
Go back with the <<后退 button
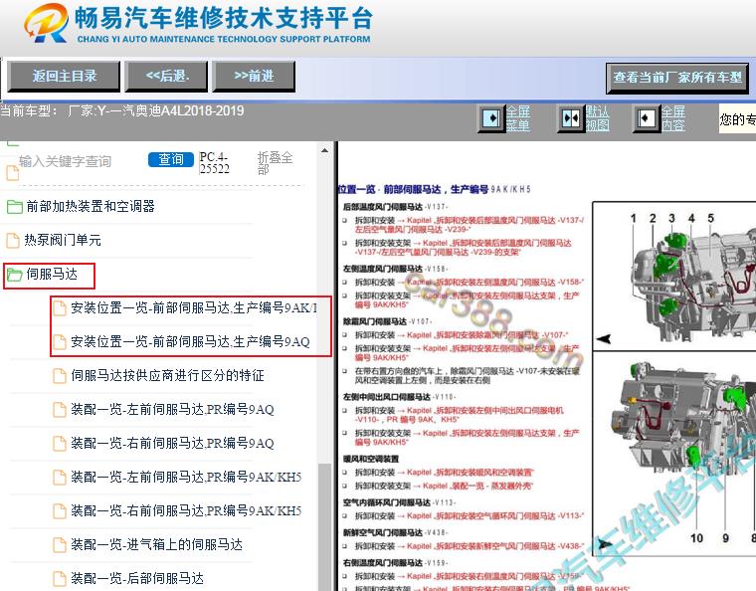(167, 77)
